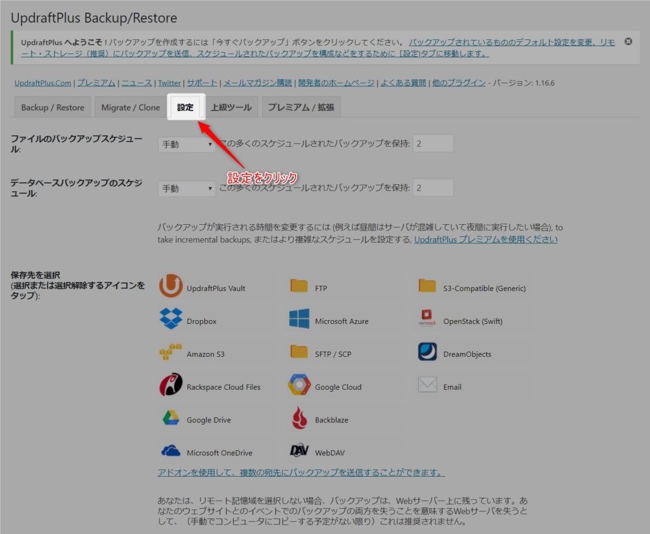Click the UpdraftPlus Vault icon

(x=170, y=286)
